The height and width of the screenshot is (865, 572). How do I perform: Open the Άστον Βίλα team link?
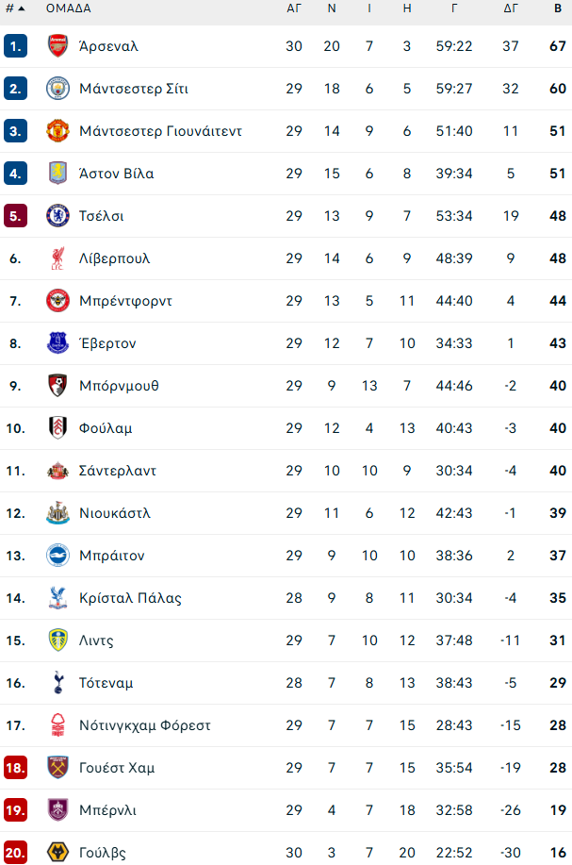[x=117, y=174]
